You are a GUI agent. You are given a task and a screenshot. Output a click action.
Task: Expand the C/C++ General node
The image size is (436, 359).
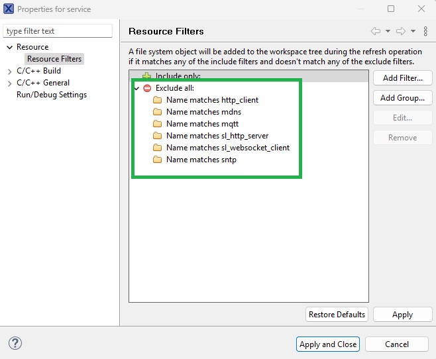click(9, 83)
